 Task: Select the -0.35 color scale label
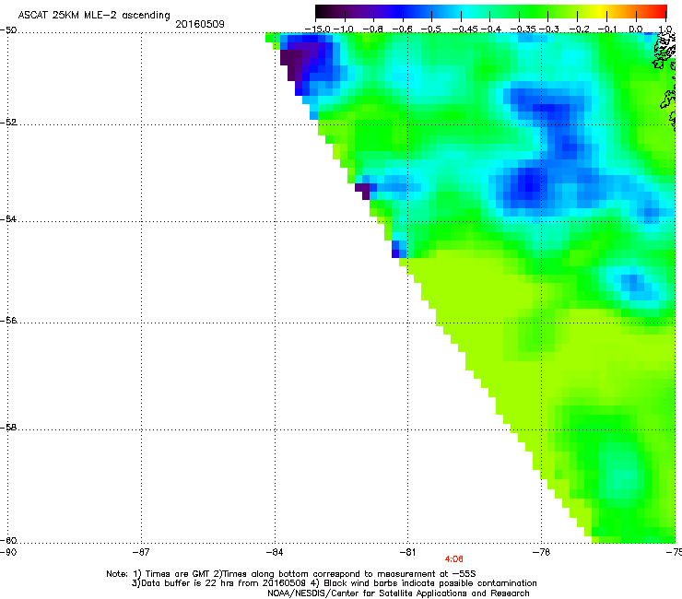523,29
